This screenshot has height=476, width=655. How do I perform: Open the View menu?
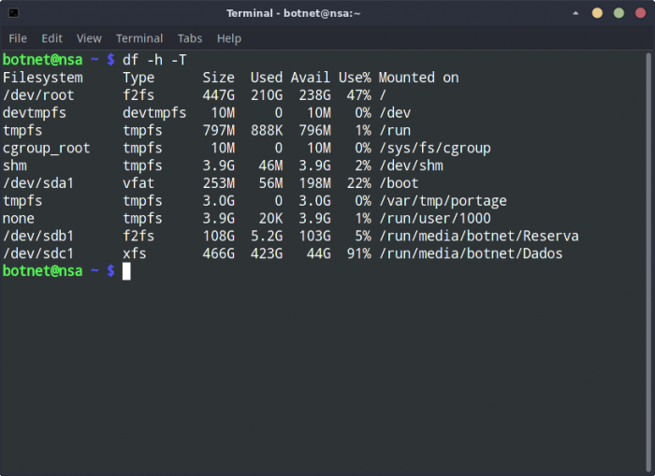[89, 38]
